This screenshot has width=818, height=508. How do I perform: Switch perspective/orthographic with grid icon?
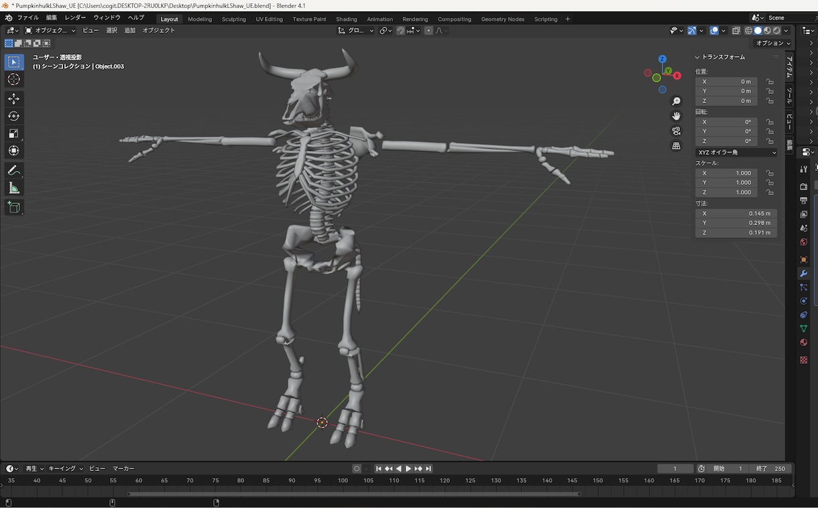point(676,145)
